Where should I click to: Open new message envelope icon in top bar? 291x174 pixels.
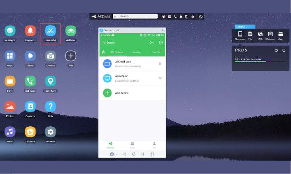tap(170, 17)
